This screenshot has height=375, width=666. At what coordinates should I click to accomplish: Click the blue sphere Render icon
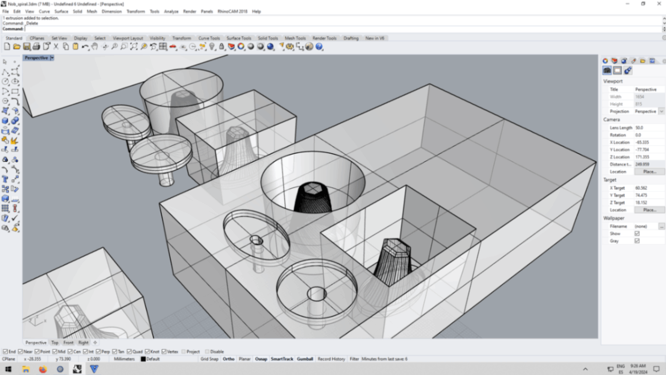pos(270,46)
